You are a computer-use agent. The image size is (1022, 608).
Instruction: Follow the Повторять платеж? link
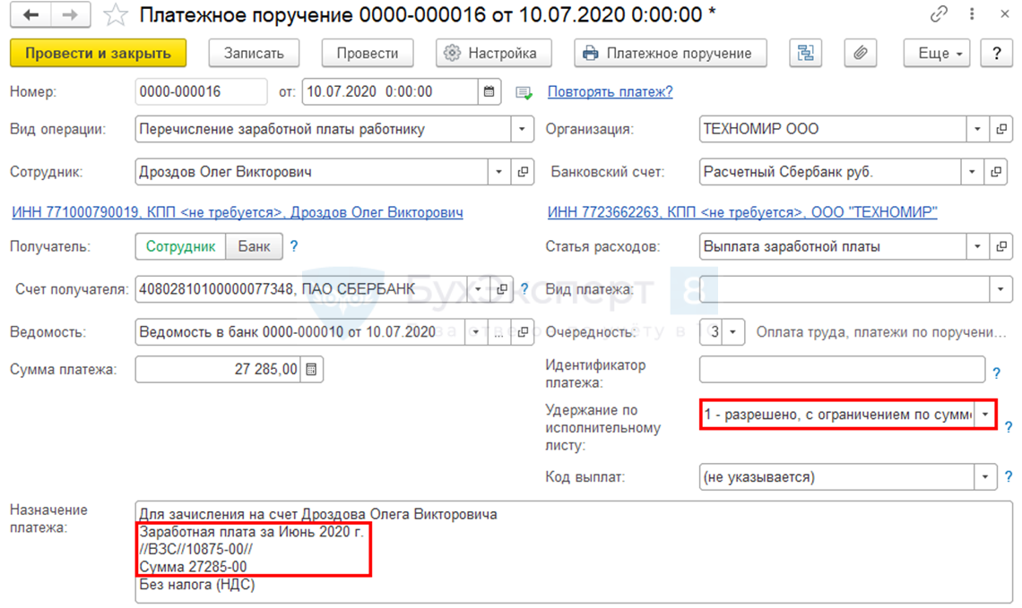610,92
